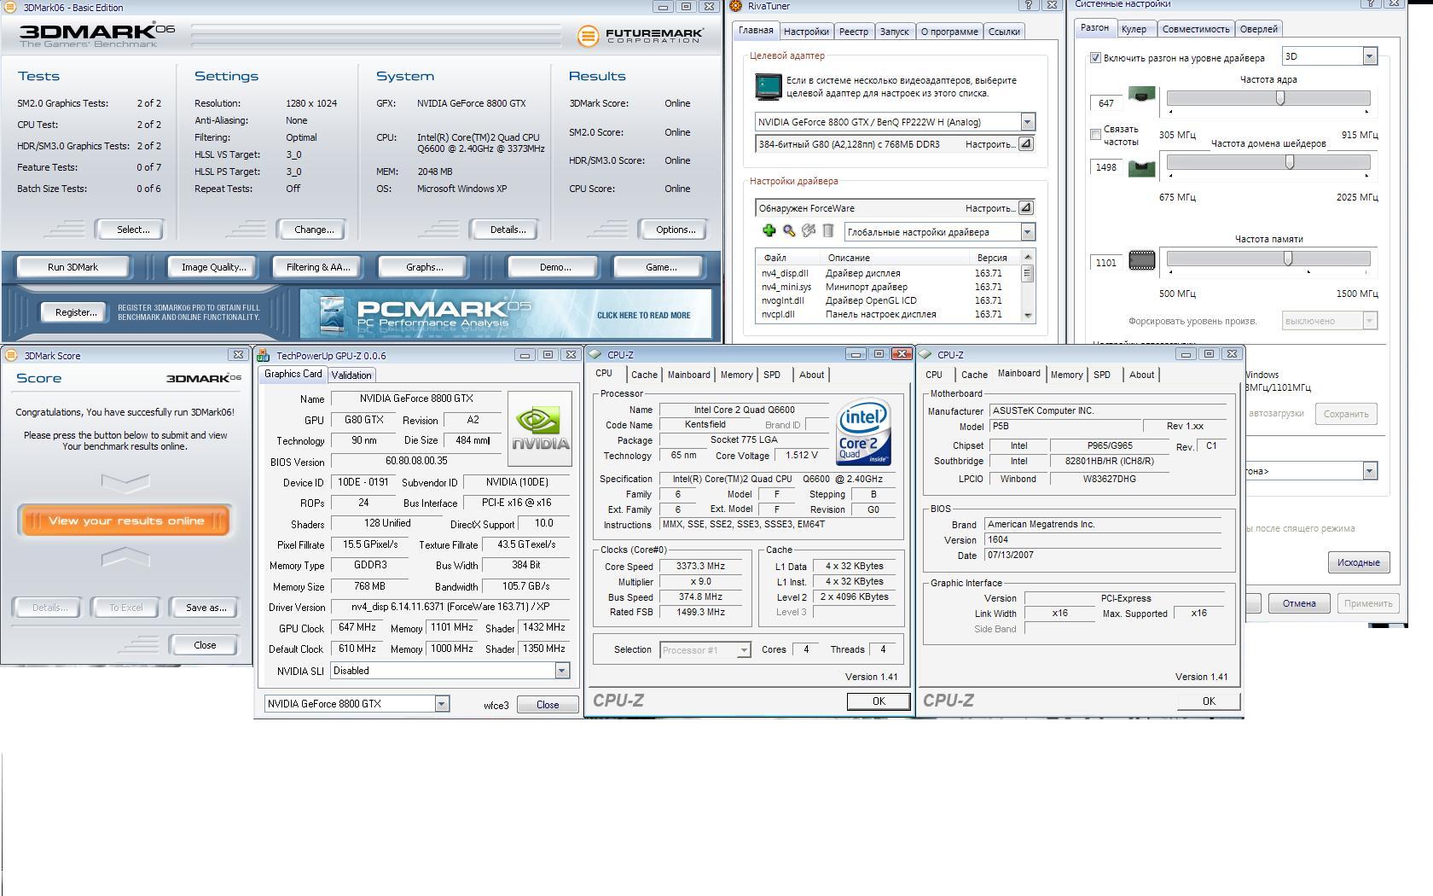Open customize triangle next to Обнаружен ForceWare

pos(1026,208)
